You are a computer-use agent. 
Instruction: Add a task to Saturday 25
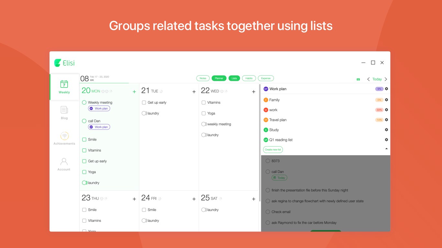coord(254,199)
